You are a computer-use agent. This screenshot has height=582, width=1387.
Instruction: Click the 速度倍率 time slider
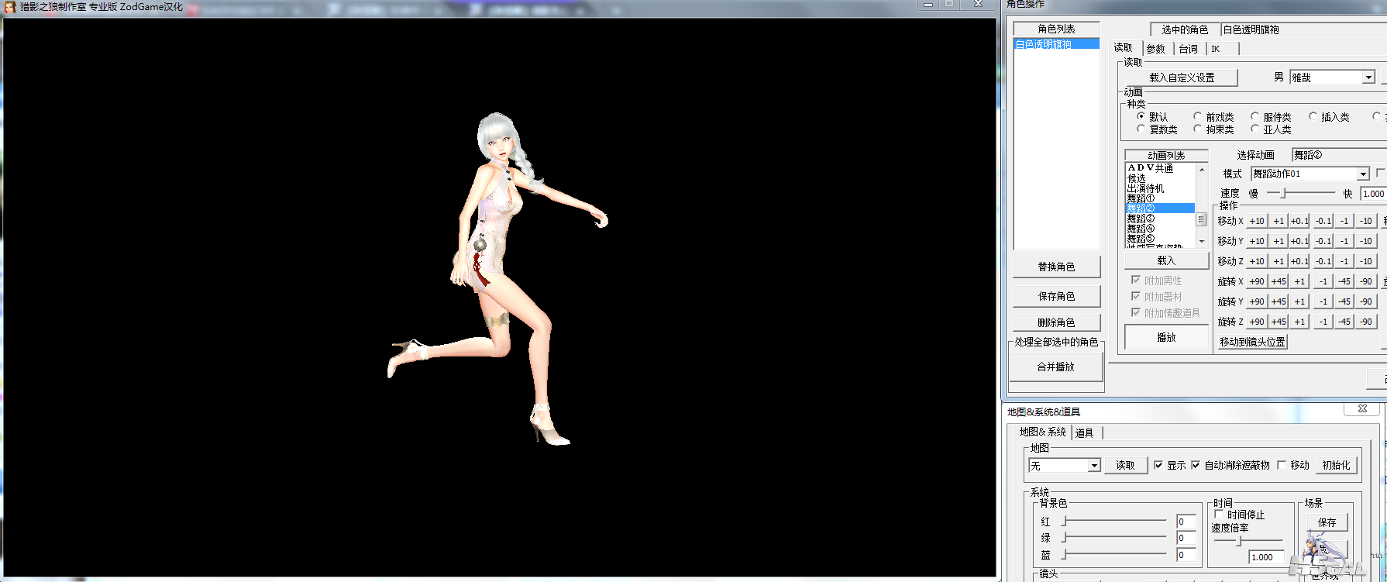click(1248, 541)
